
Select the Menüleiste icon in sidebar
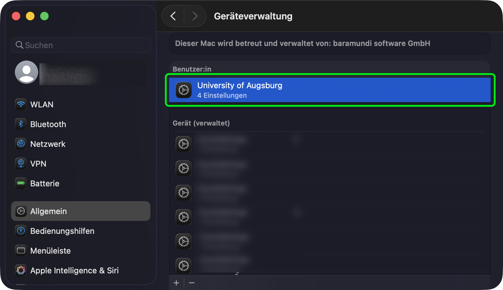(21, 251)
